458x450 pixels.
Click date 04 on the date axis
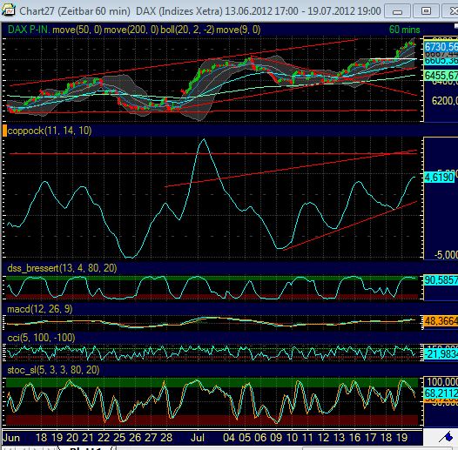229,438
